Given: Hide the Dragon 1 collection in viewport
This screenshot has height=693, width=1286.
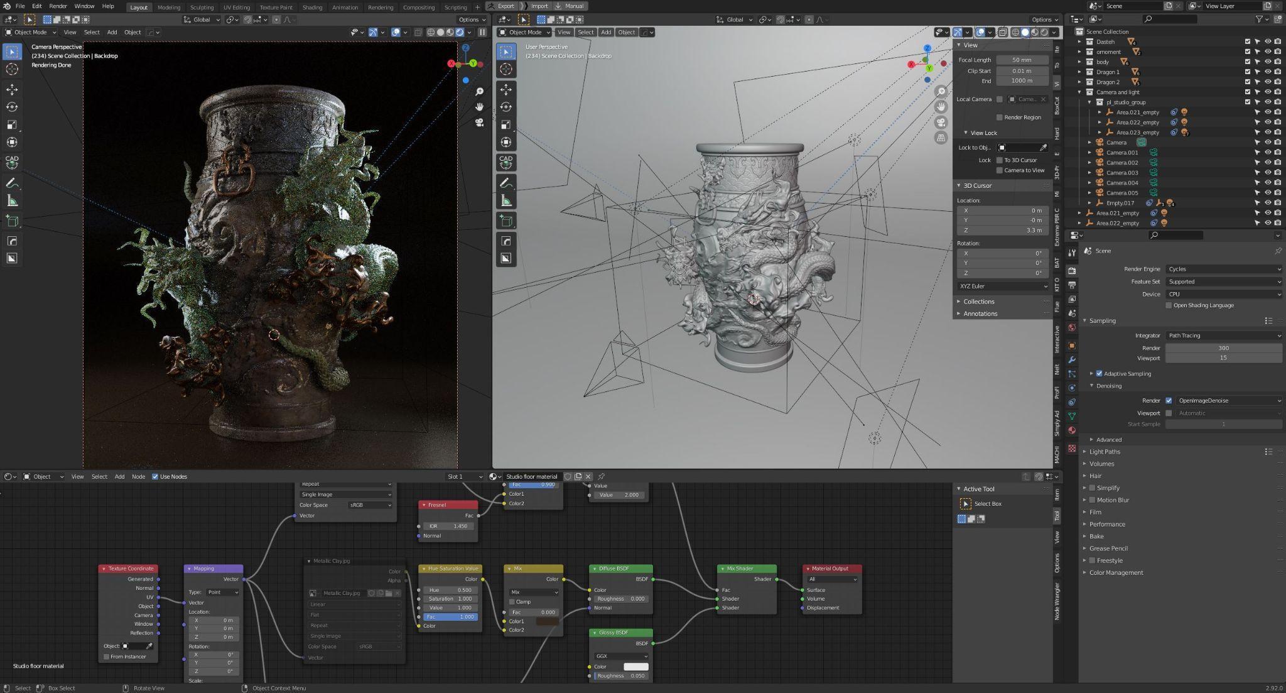Looking at the screenshot, I should click(x=1268, y=72).
